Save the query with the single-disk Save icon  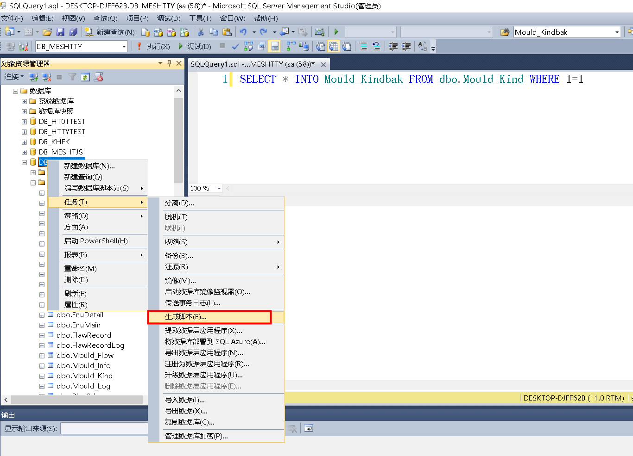click(x=60, y=32)
